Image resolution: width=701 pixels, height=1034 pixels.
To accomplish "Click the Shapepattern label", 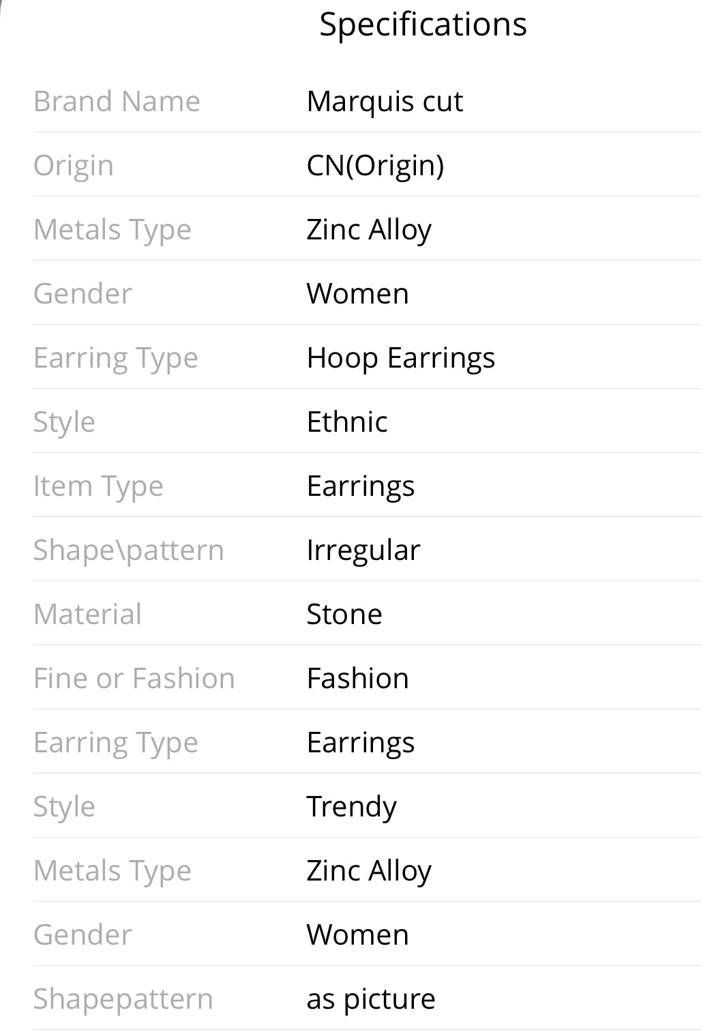I will (123, 999).
